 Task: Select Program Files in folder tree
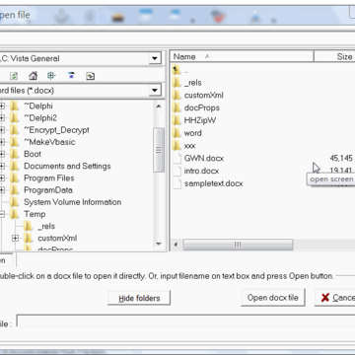(x=49, y=178)
